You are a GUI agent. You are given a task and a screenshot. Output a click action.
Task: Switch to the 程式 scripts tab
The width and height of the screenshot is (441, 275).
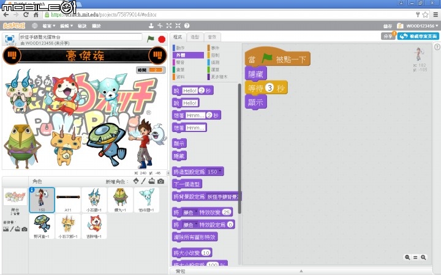click(178, 37)
